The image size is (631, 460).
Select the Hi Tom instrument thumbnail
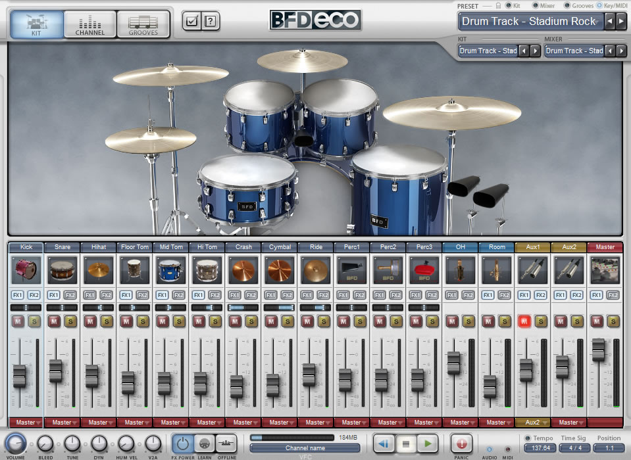207,270
